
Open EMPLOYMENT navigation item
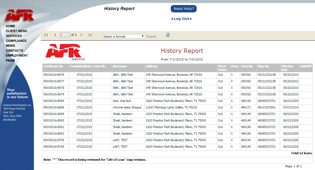click(x=17, y=56)
